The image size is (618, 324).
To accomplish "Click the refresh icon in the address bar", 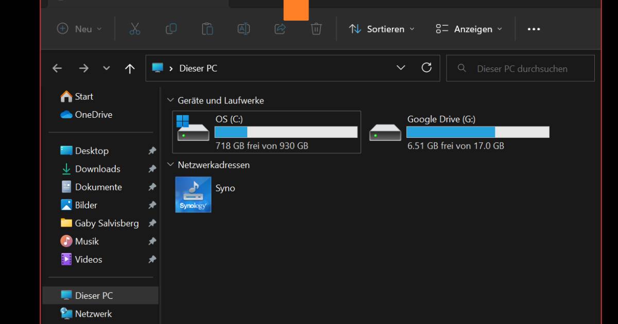I will 426,67.
